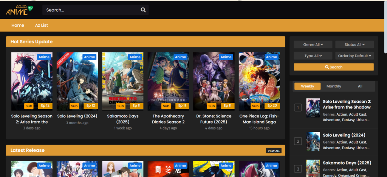Switch to the Weekly ranking tab

click(x=308, y=86)
